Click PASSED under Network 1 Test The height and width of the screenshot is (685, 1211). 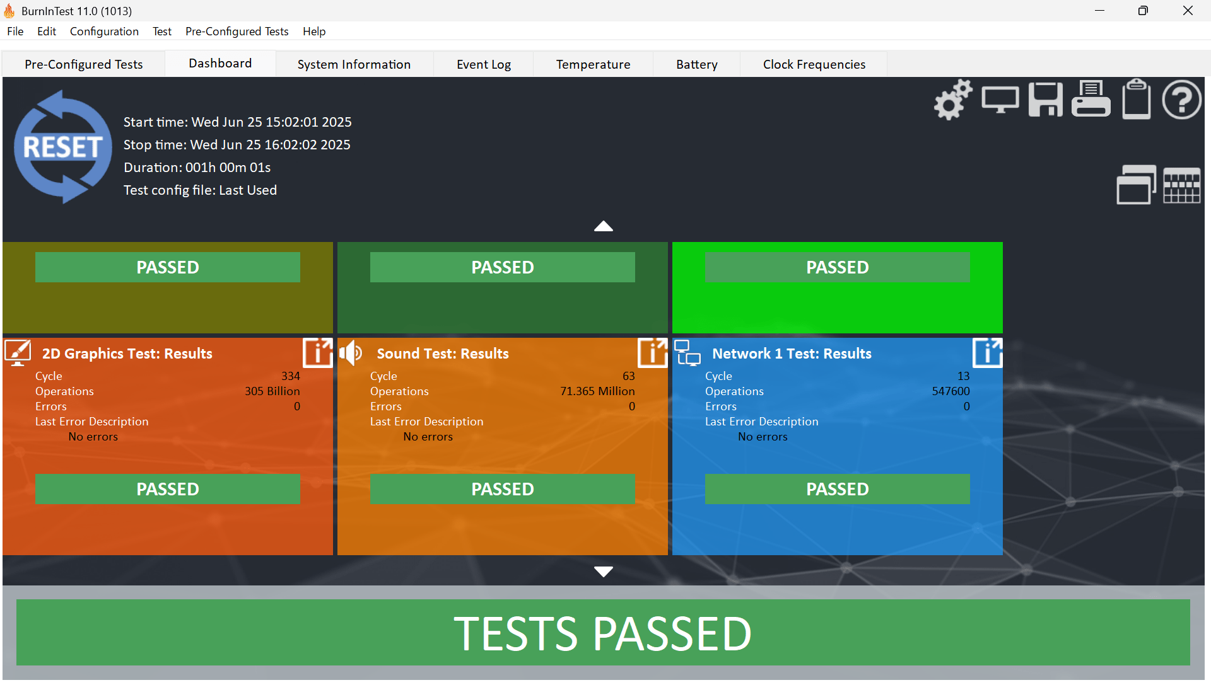838,489
